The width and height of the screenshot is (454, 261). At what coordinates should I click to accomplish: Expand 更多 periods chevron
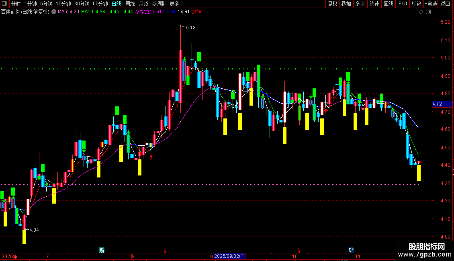(x=182, y=4)
